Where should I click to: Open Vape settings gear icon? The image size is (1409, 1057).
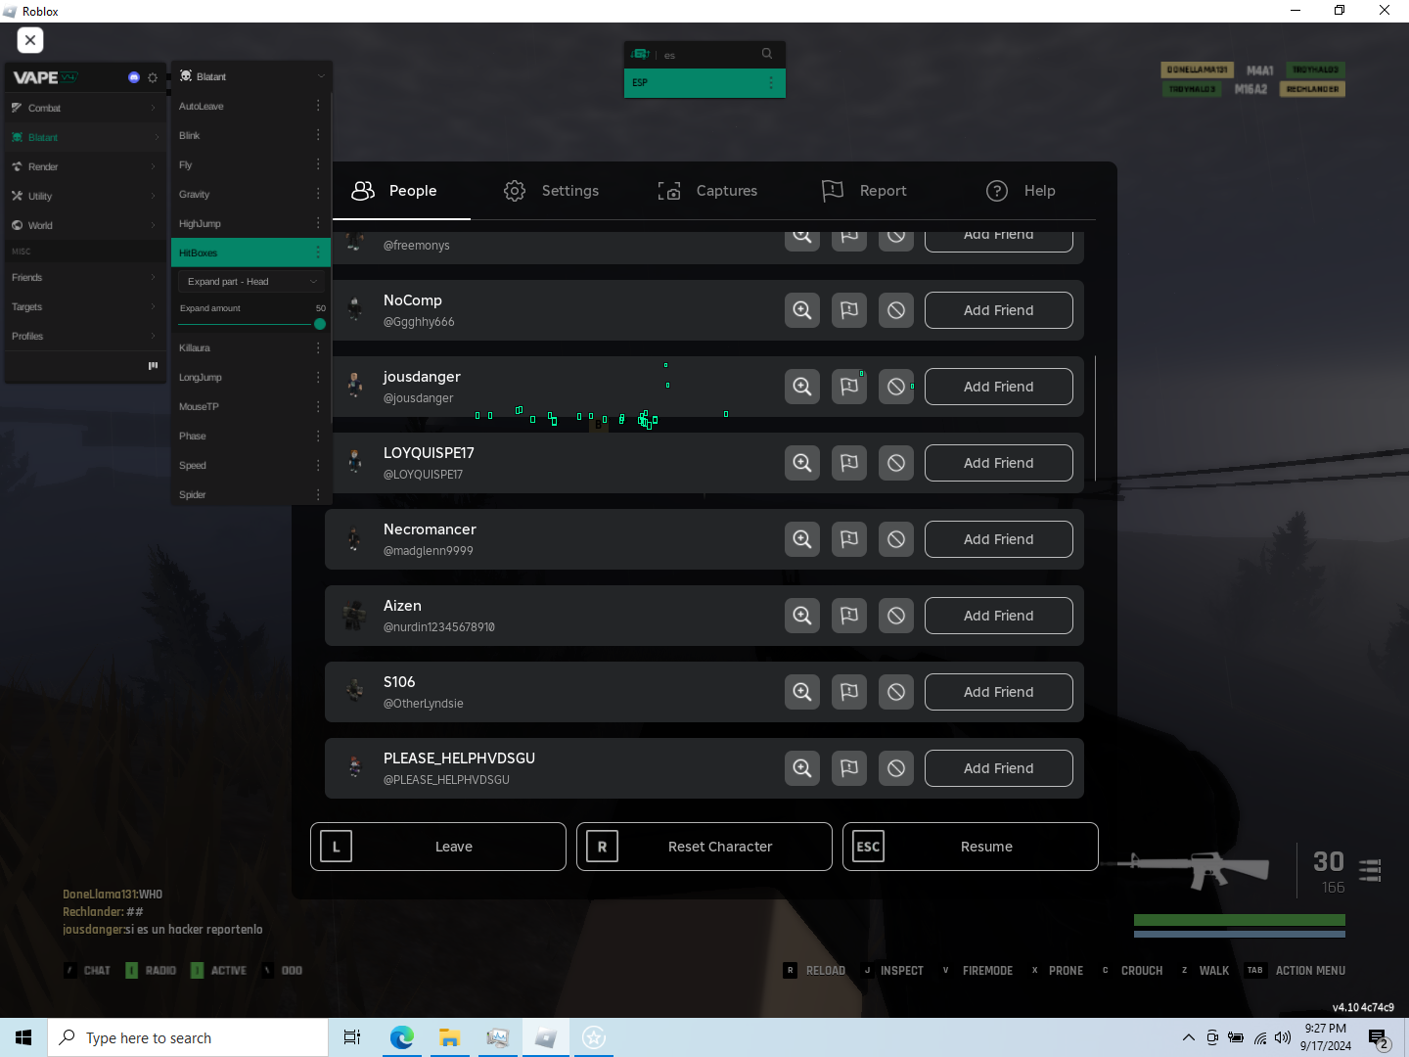coord(153,77)
